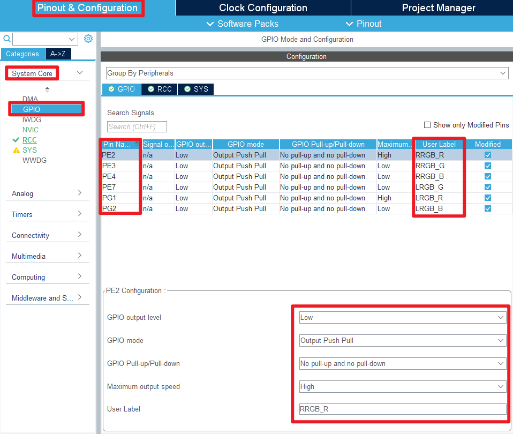
Task: Select NVIC in System Core list
Action: pyautogui.click(x=31, y=130)
